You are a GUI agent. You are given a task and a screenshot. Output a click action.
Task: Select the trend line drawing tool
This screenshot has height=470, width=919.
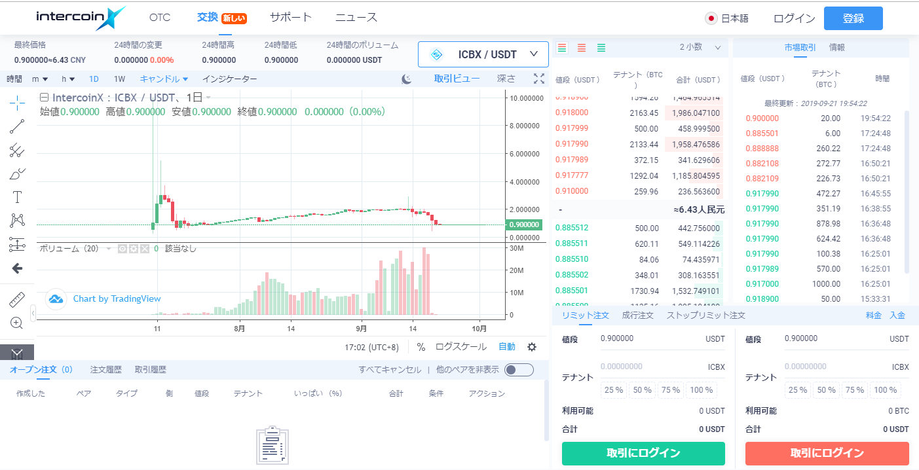click(x=18, y=126)
